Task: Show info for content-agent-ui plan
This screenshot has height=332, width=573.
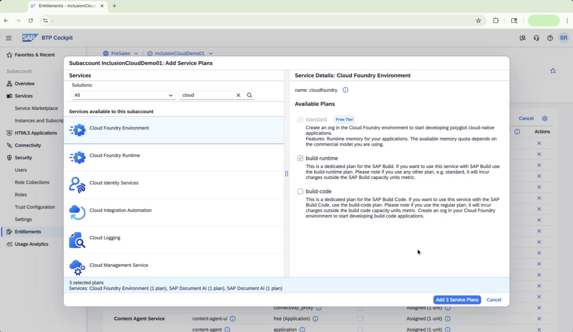Action: 233,318
